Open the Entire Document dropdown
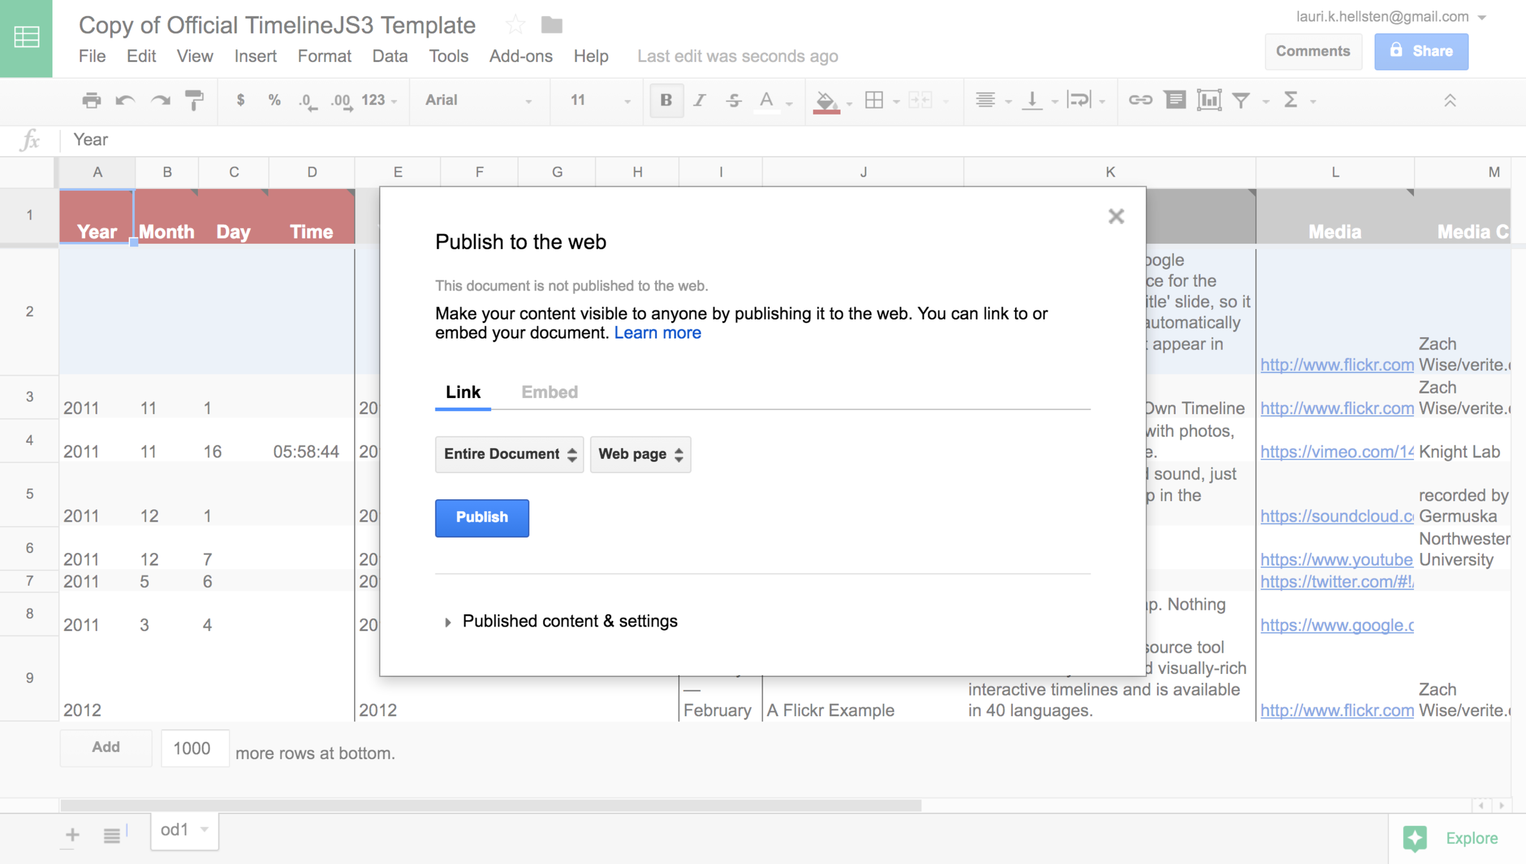Viewport: 1526px width, 864px height. point(509,454)
